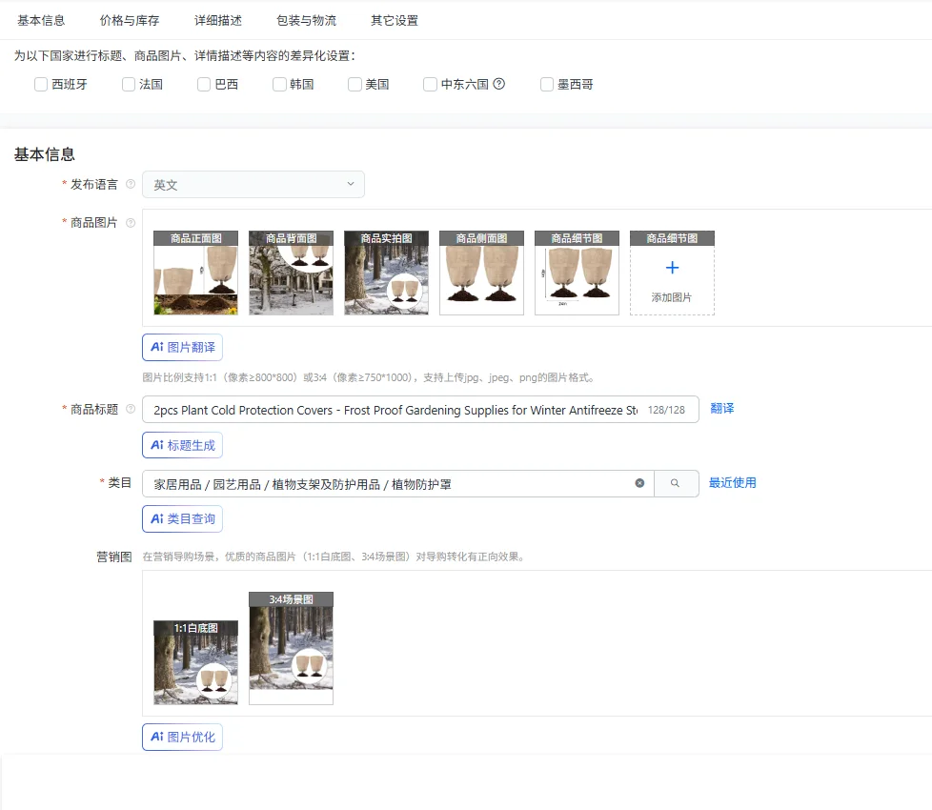Switch to 价格与库存 tab
932x810 pixels.
[x=130, y=20]
